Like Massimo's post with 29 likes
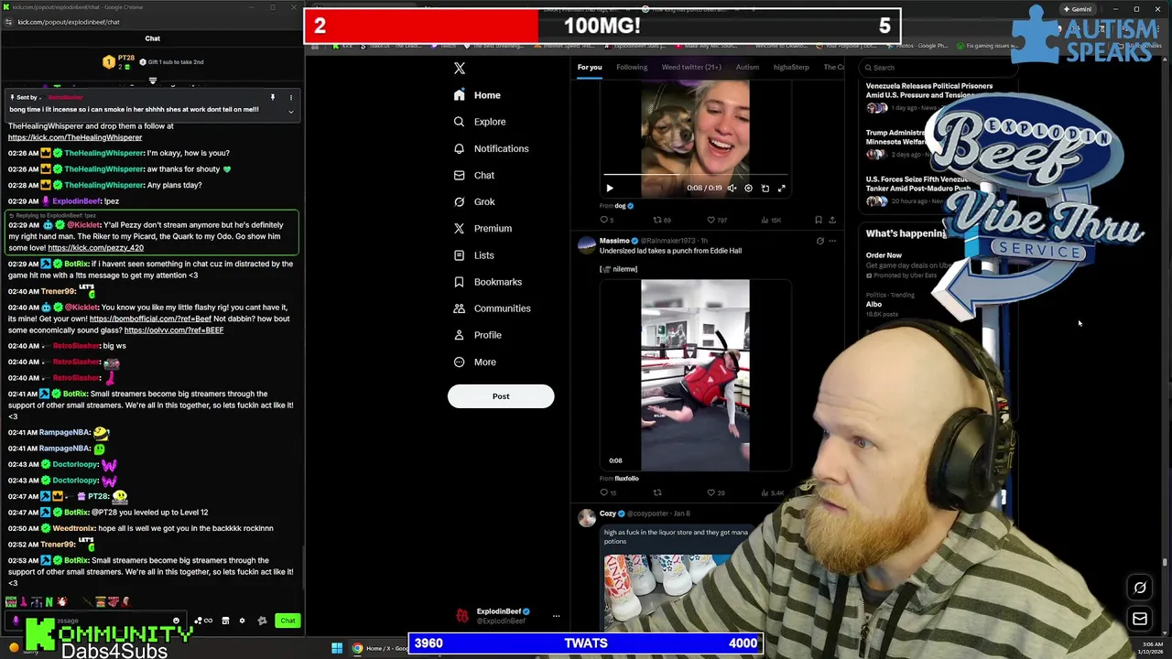Screen dimensions: 1172x659 [715, 492]
